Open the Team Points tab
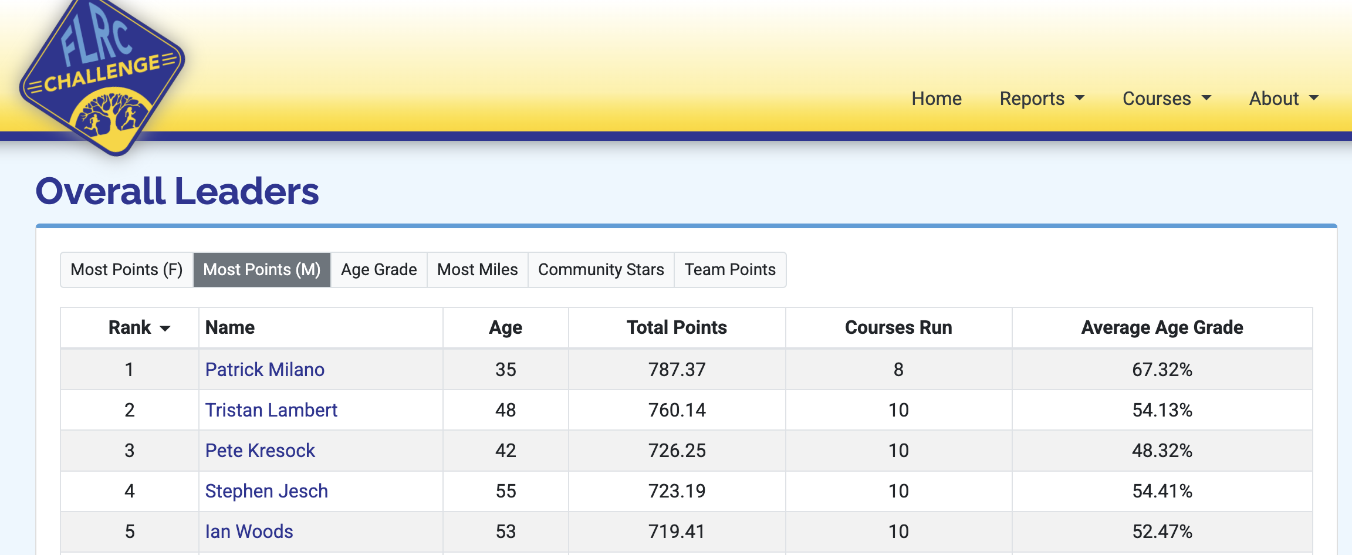 (730, 270)
